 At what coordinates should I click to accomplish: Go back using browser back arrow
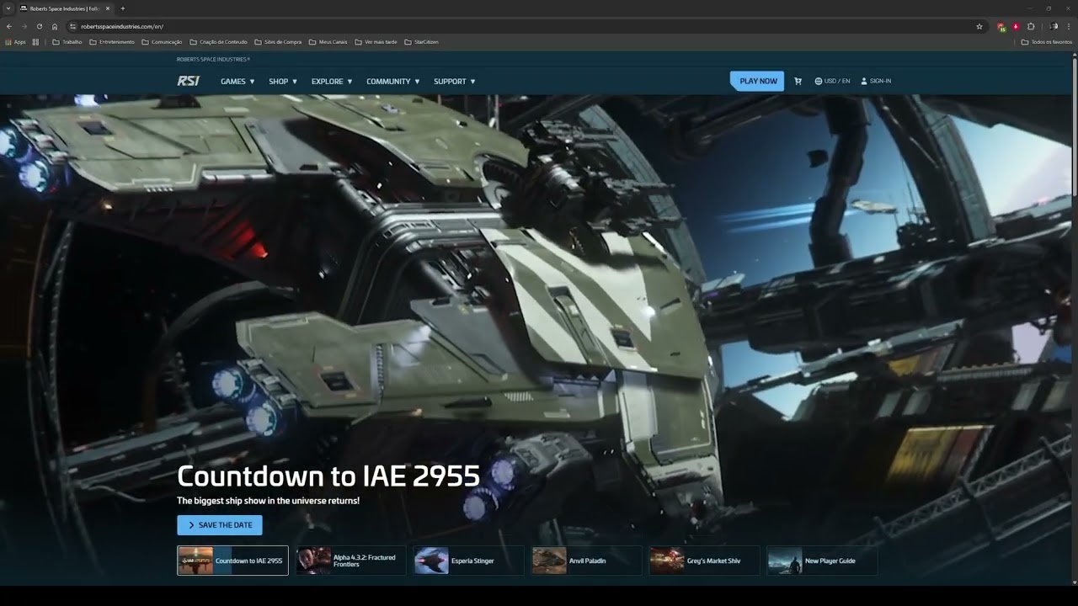click(x=9, y=26)
